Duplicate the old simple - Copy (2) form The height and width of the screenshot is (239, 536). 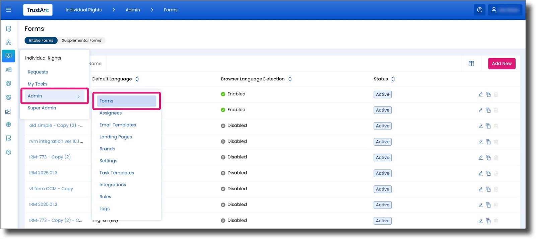tap(488, 126)
